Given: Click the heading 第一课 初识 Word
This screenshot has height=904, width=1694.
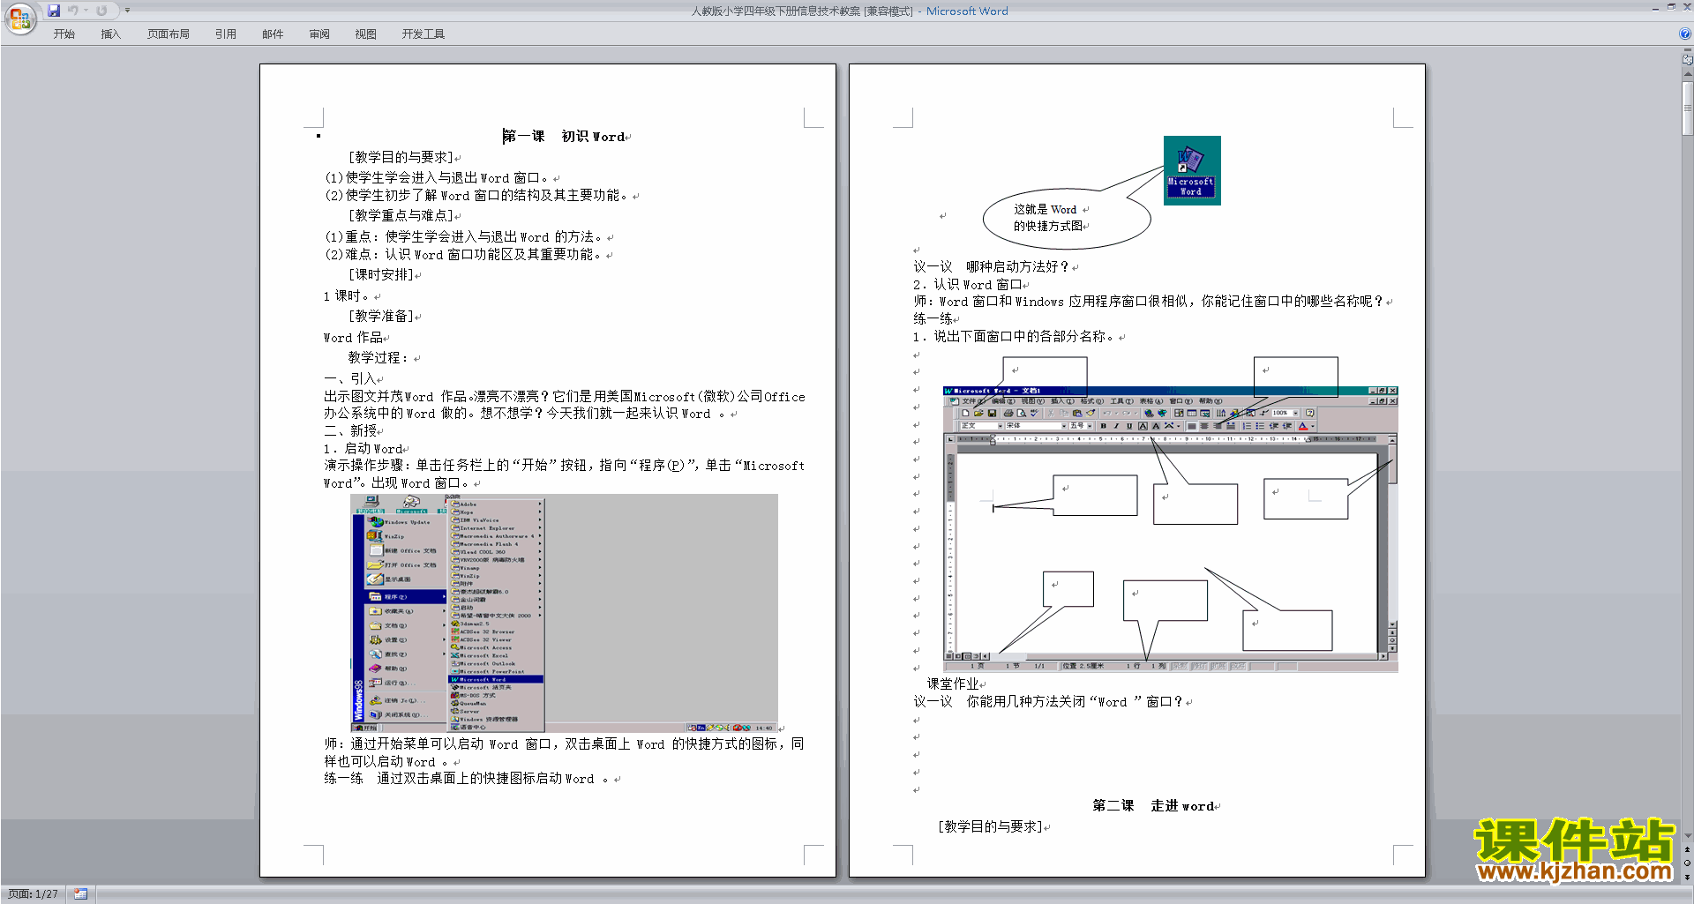Looking at the screenshot, I should [x=565, y=137].
